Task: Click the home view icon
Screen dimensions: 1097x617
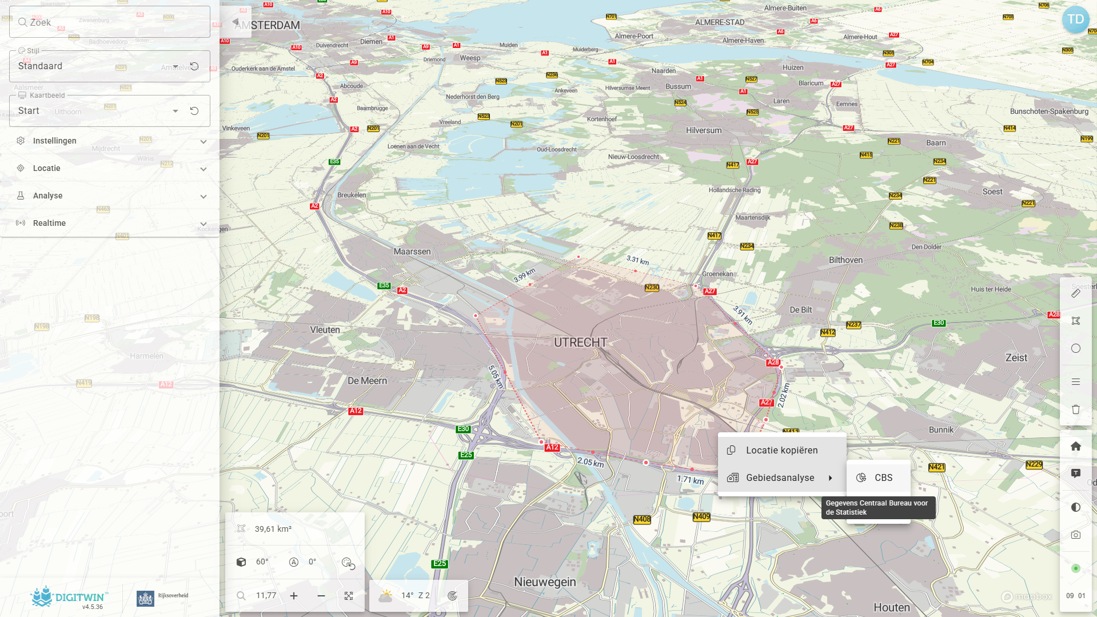Action: (x=1075, y=446)
